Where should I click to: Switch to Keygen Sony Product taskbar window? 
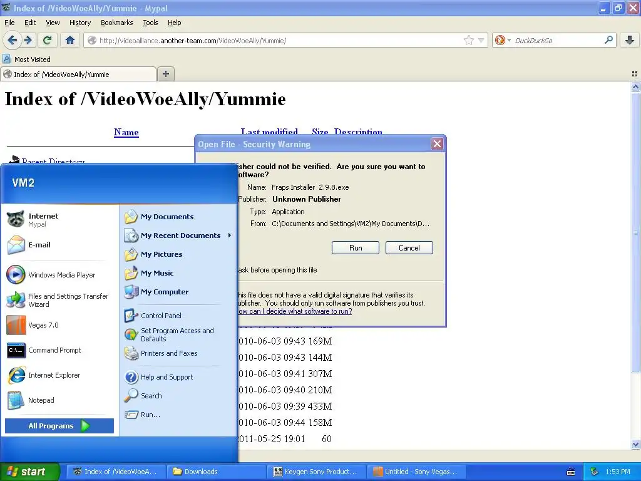316,472
